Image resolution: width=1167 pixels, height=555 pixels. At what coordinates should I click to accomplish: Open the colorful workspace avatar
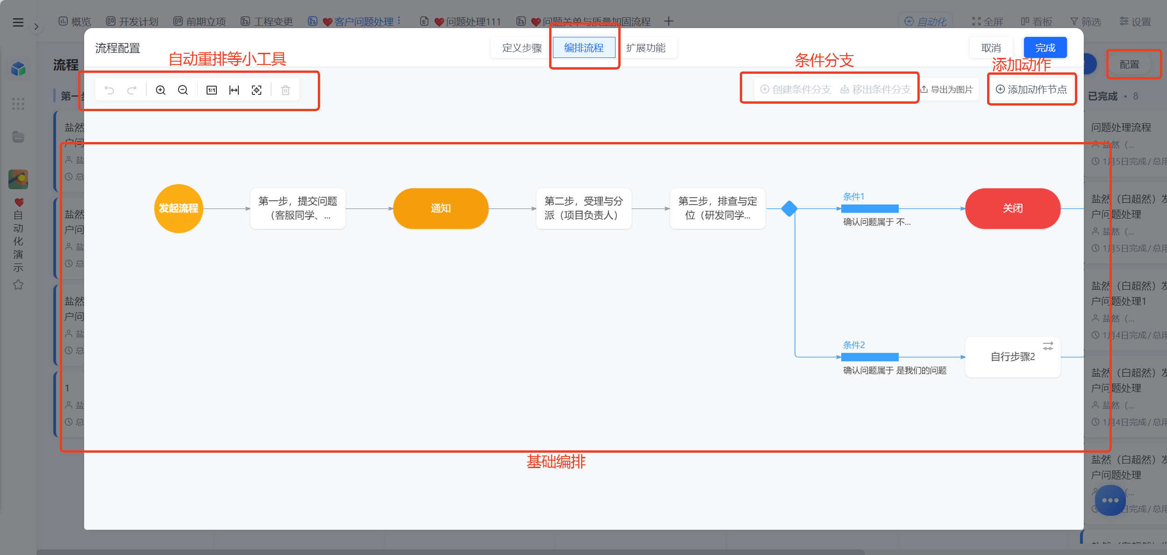point(18,179)
